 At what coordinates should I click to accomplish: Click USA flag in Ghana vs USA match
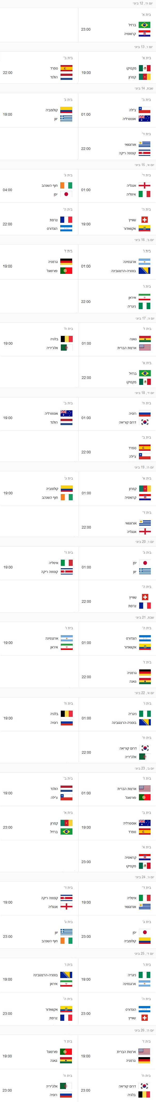click(145, 347)
